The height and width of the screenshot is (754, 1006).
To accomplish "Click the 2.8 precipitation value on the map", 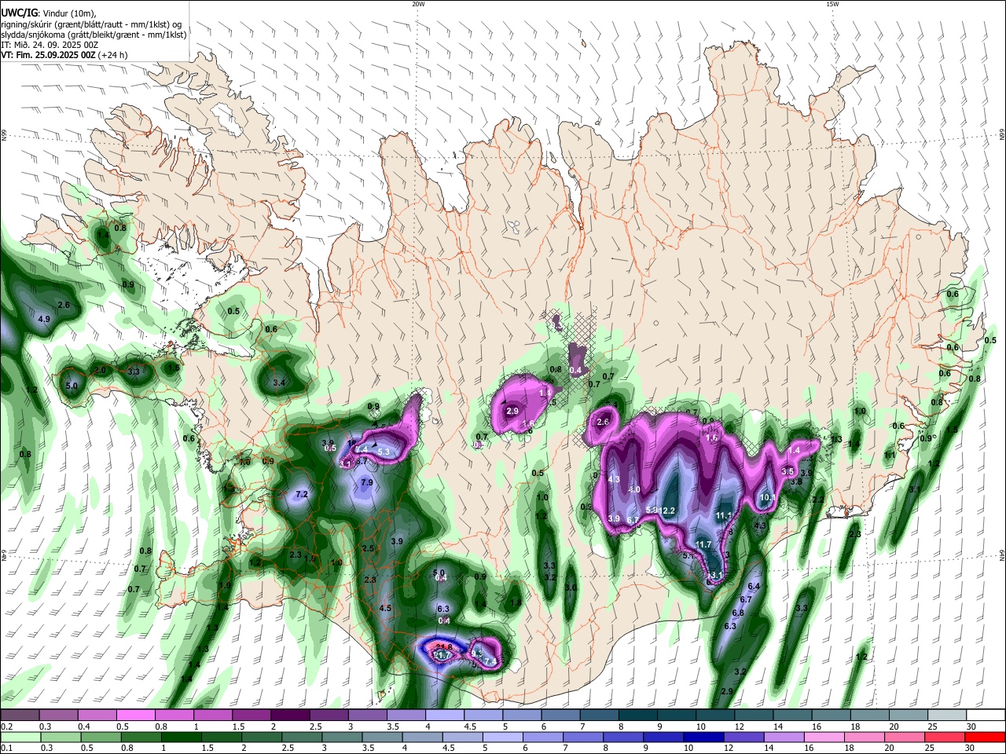I will (x=370, y=580).
